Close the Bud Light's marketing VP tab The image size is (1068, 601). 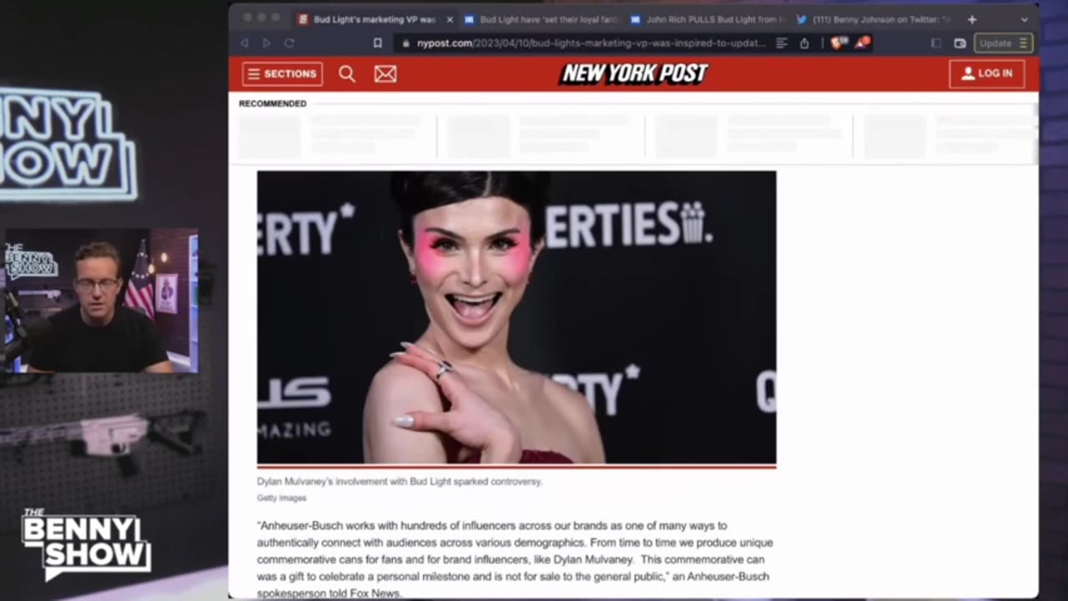coord(450,19)
